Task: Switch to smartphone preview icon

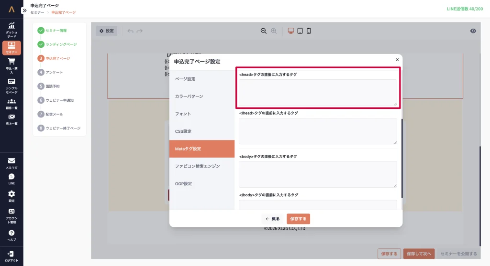Action: (309, 31)
